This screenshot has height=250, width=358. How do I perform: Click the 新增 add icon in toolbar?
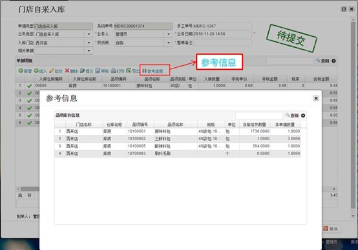click(21, 71)
